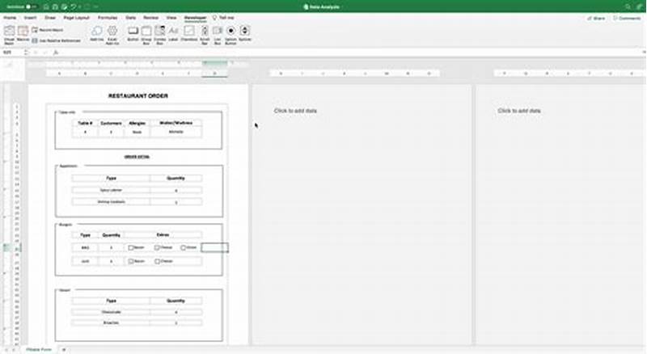Screen dimensions: 647x354
Task: Click the search icon in title bar
Action: coord(628,6)
